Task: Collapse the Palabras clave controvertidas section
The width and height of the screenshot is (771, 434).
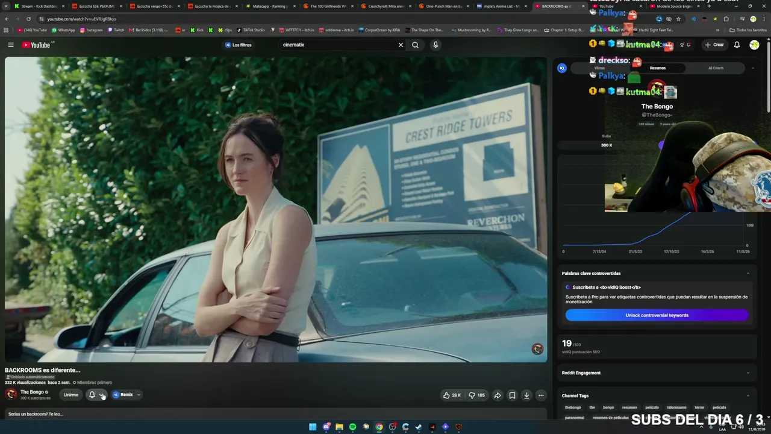Action: 748,273
